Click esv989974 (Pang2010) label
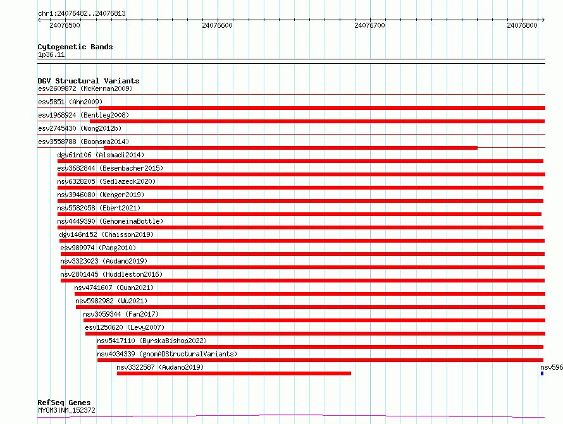 (x=98, y=248)
